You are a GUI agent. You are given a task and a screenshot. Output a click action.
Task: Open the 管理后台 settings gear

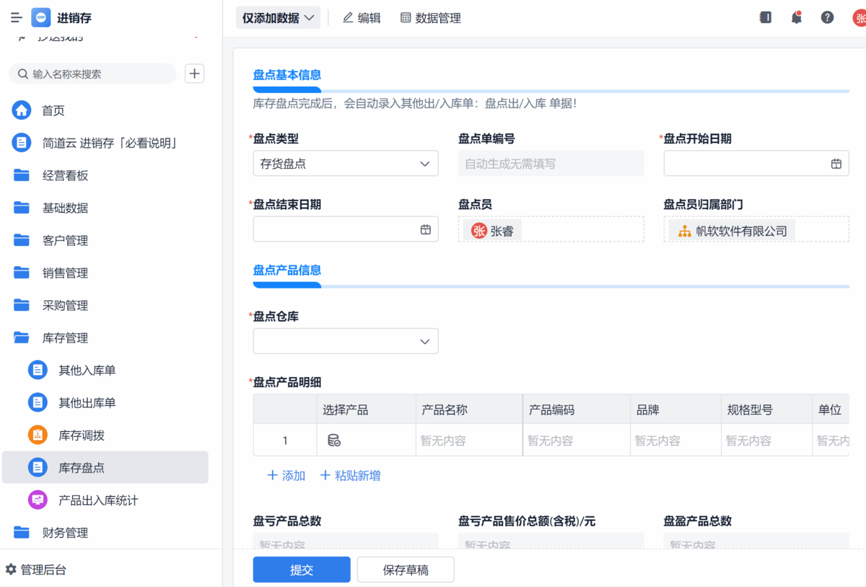click(11, 570)
